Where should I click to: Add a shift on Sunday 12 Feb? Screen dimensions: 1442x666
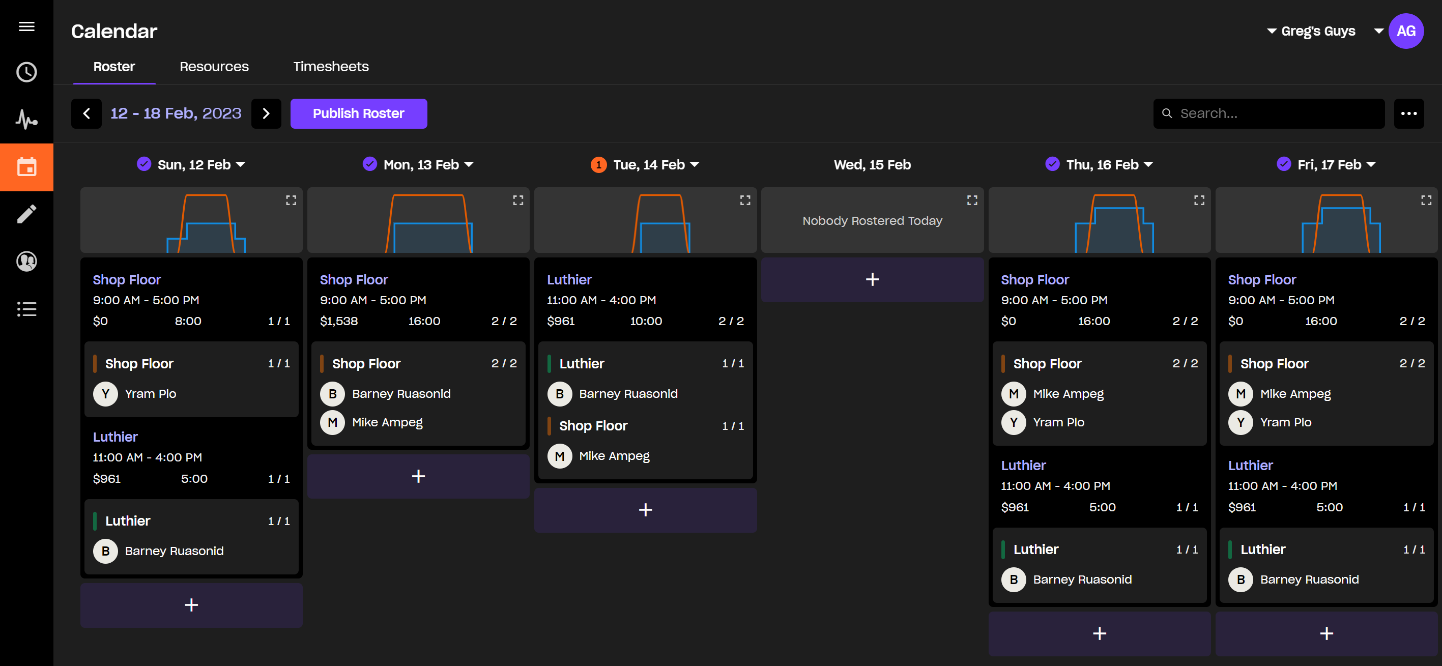[x=191, y=605]
